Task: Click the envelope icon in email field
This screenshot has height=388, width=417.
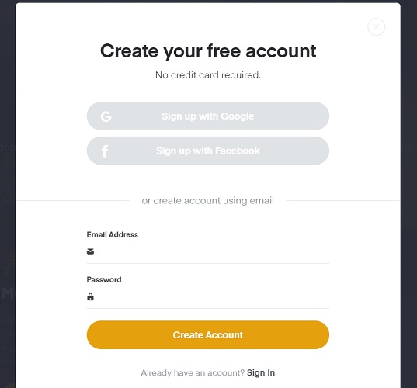Action: coord(90,251)
